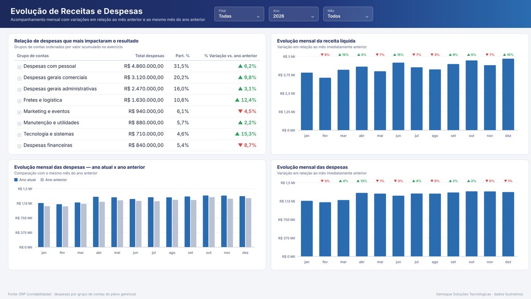Select the 31,5% participation value
Screen dimensions: 531x299
(181, 66)
